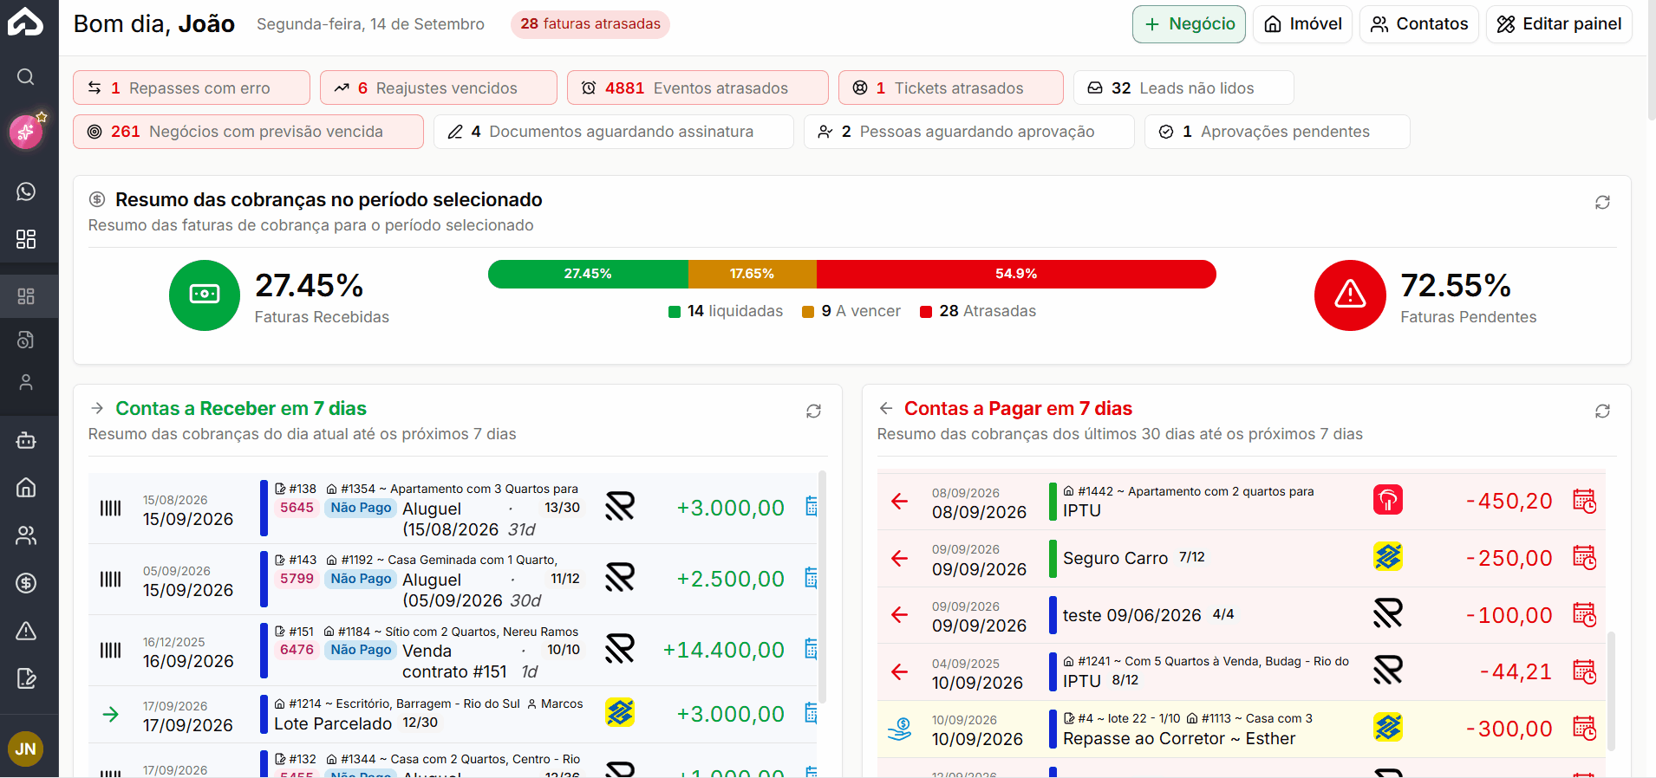This screenshot has width=1656, height=778.
Task: Open the WhatsApp sidebar icon
Action: pos(26,191)
